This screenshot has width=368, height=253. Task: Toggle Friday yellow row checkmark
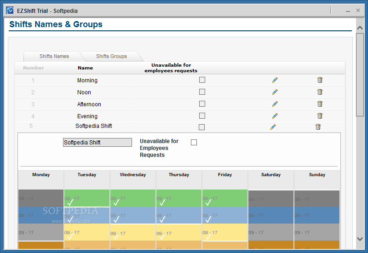coord(208,236)
